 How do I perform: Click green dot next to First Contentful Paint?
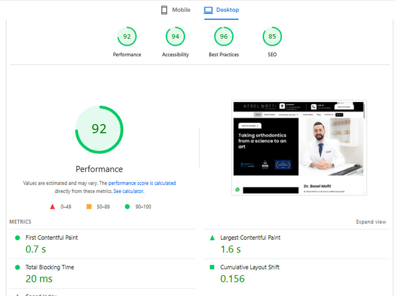coord(17,238)
